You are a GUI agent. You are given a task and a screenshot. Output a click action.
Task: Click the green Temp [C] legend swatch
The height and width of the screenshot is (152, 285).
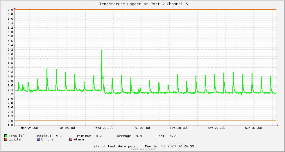tap(6, 136)
